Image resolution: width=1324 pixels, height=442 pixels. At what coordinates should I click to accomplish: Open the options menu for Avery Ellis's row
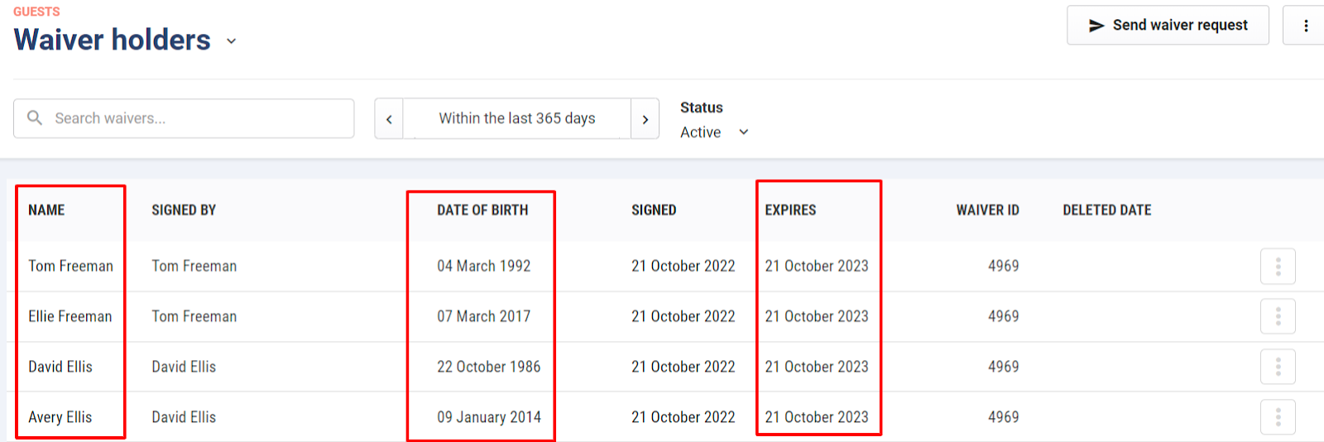click(x=1278, y=417)
